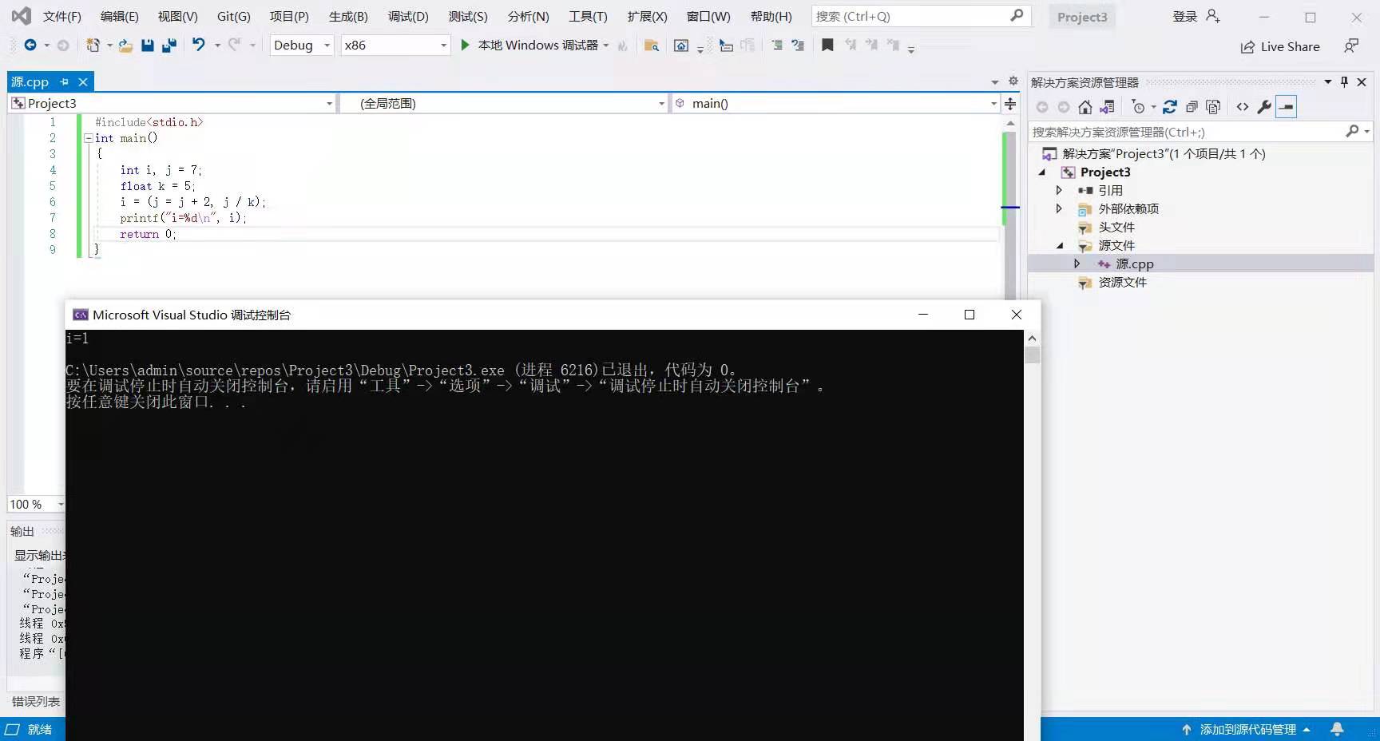Click the Pending Changes Filter clock icon
Image resolution: width=1380 pixels, height=741 pixels.
pyautogui.click(x=1139, y=107)
